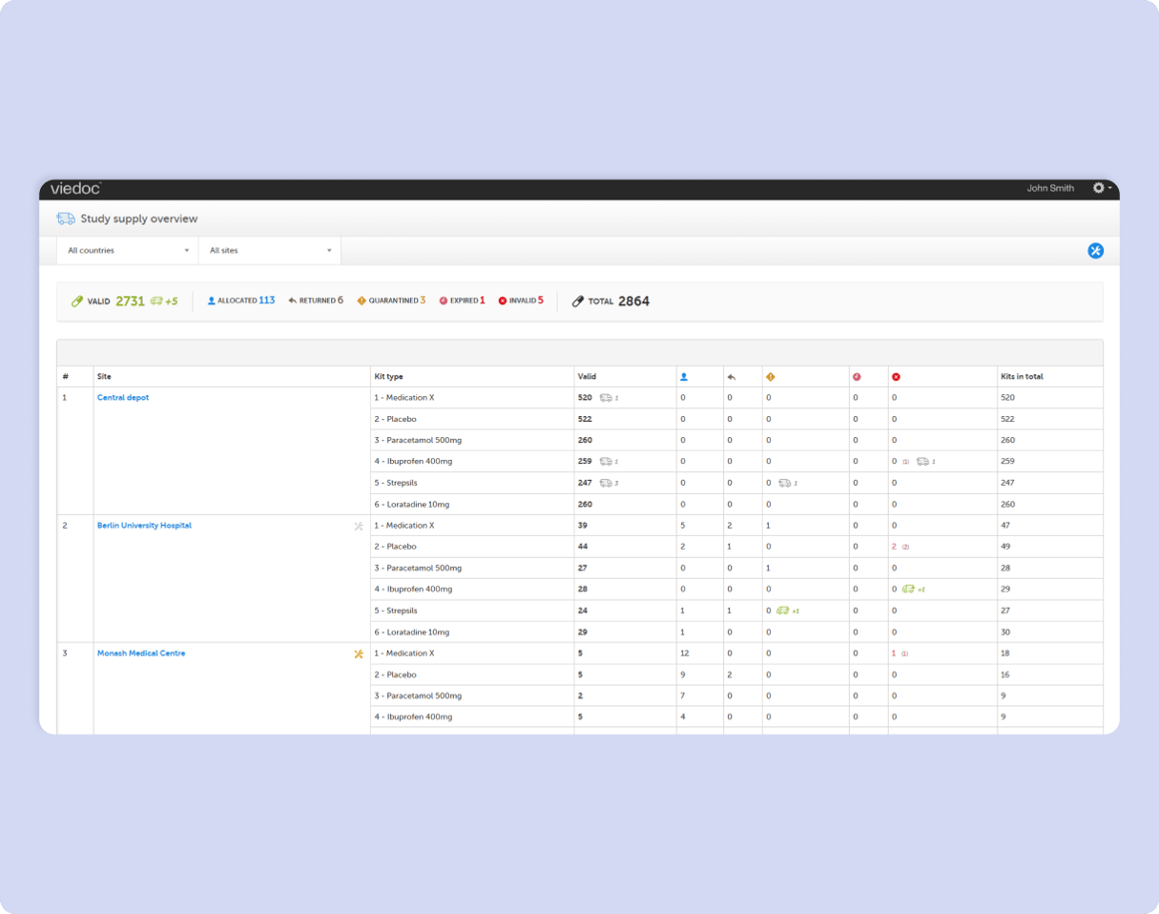
Task: Open the settings gear menu
Action: [1100, 189]
